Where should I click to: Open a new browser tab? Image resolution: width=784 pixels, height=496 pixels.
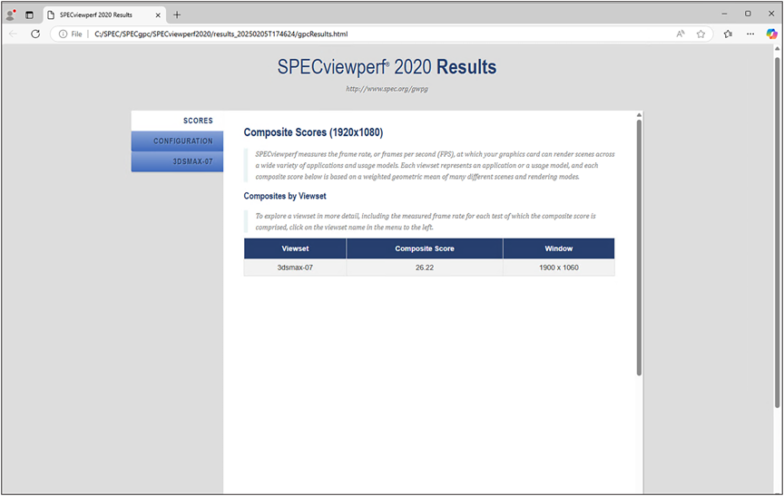[177, 15]
